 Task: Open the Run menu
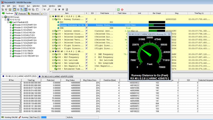pyautogui.click(x=28, y=6)
